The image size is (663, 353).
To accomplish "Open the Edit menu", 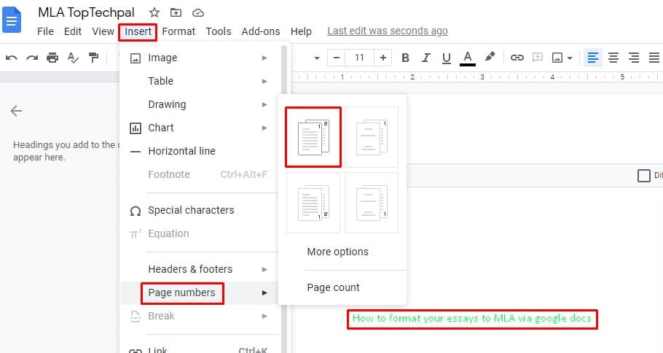I will [x=73, y=31].
